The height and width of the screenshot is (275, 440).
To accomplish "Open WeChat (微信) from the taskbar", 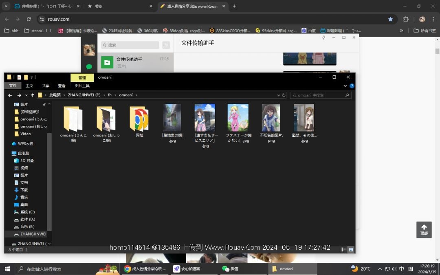I will [230, 269].
